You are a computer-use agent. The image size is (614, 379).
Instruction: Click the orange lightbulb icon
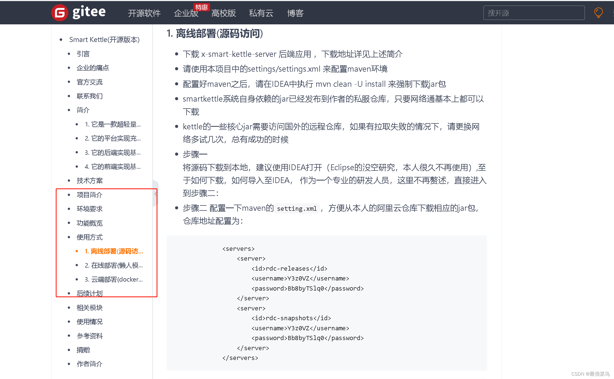point(598,13)
